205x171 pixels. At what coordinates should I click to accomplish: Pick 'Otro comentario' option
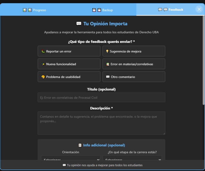tap(134, 77)
